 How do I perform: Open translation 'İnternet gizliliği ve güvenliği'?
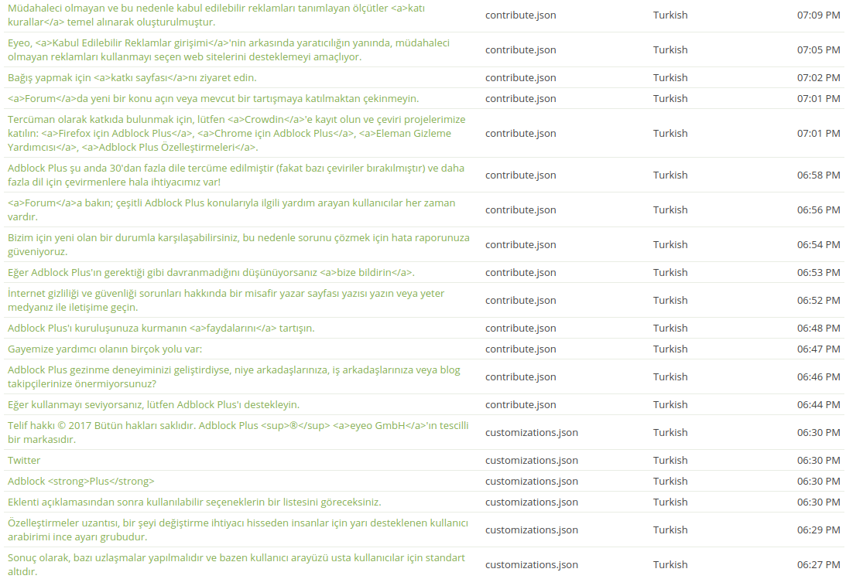pos(226,300)
